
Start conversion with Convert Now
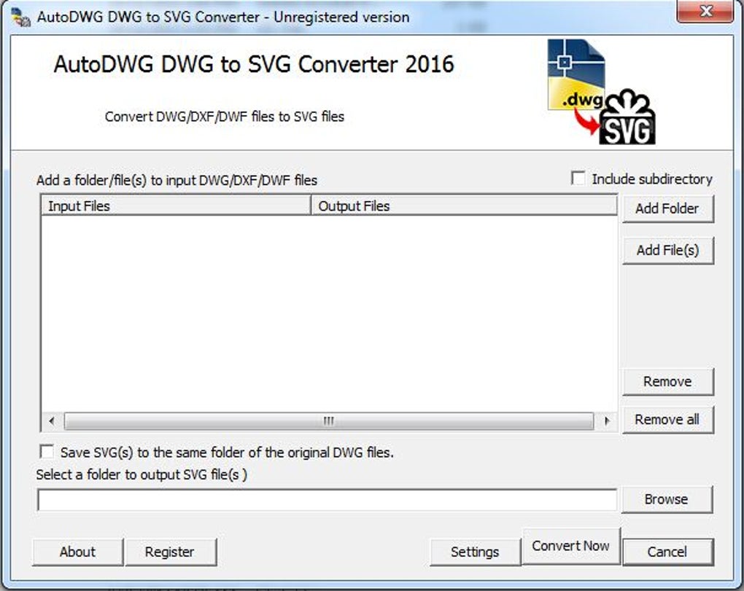pos(571,546)
